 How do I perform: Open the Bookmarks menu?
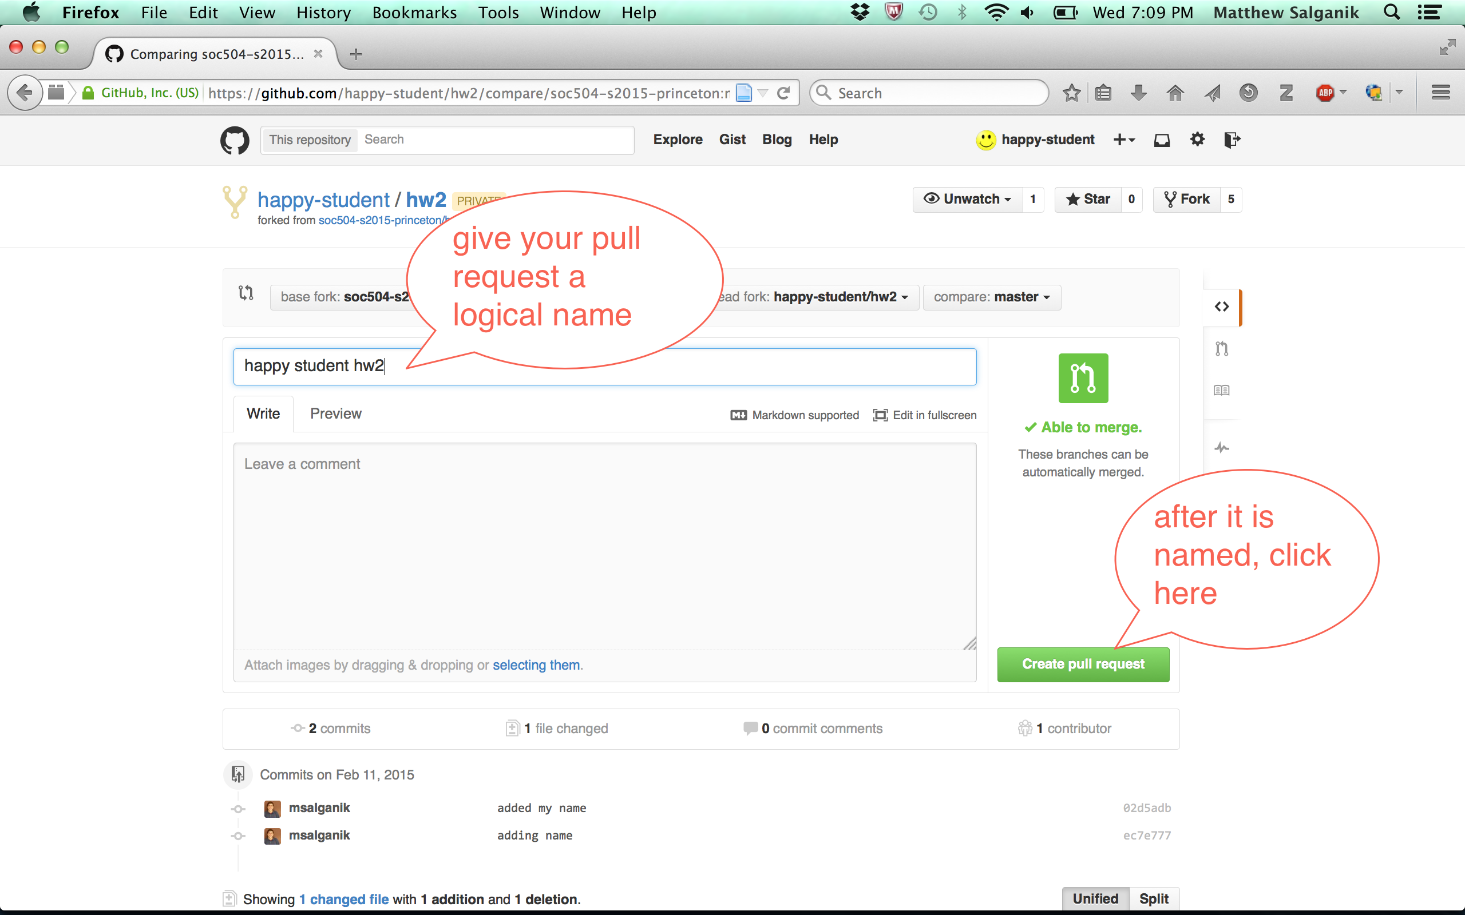(414, 13)
